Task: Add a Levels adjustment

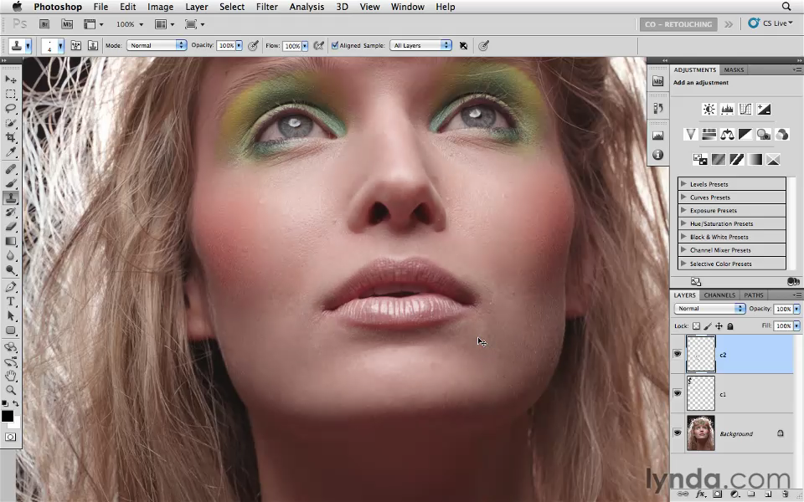Action: (x=727, y=109)
